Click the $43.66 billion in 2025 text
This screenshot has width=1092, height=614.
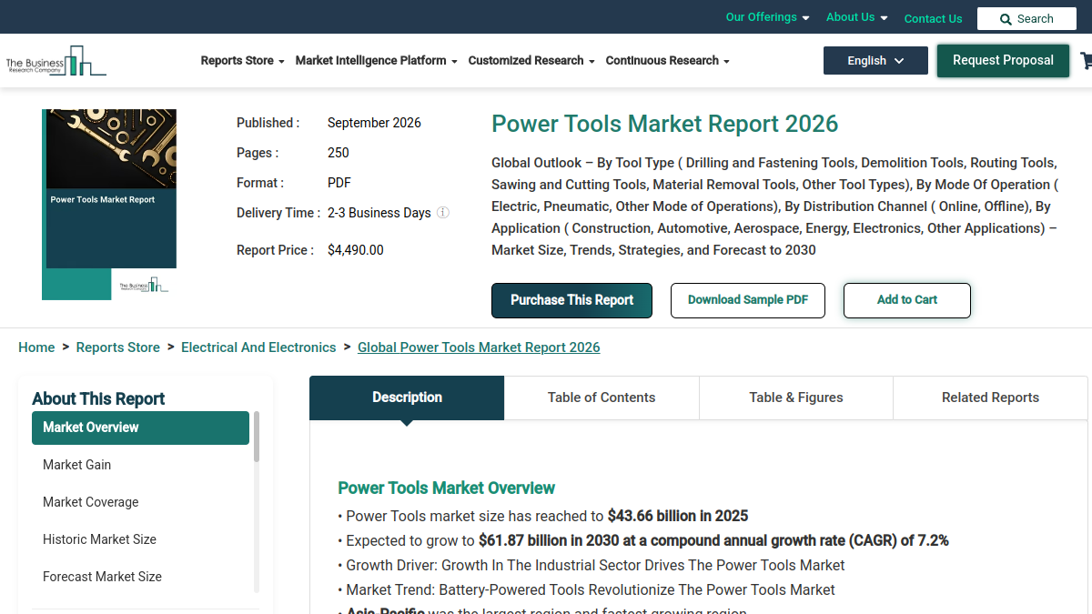point(678,516)
